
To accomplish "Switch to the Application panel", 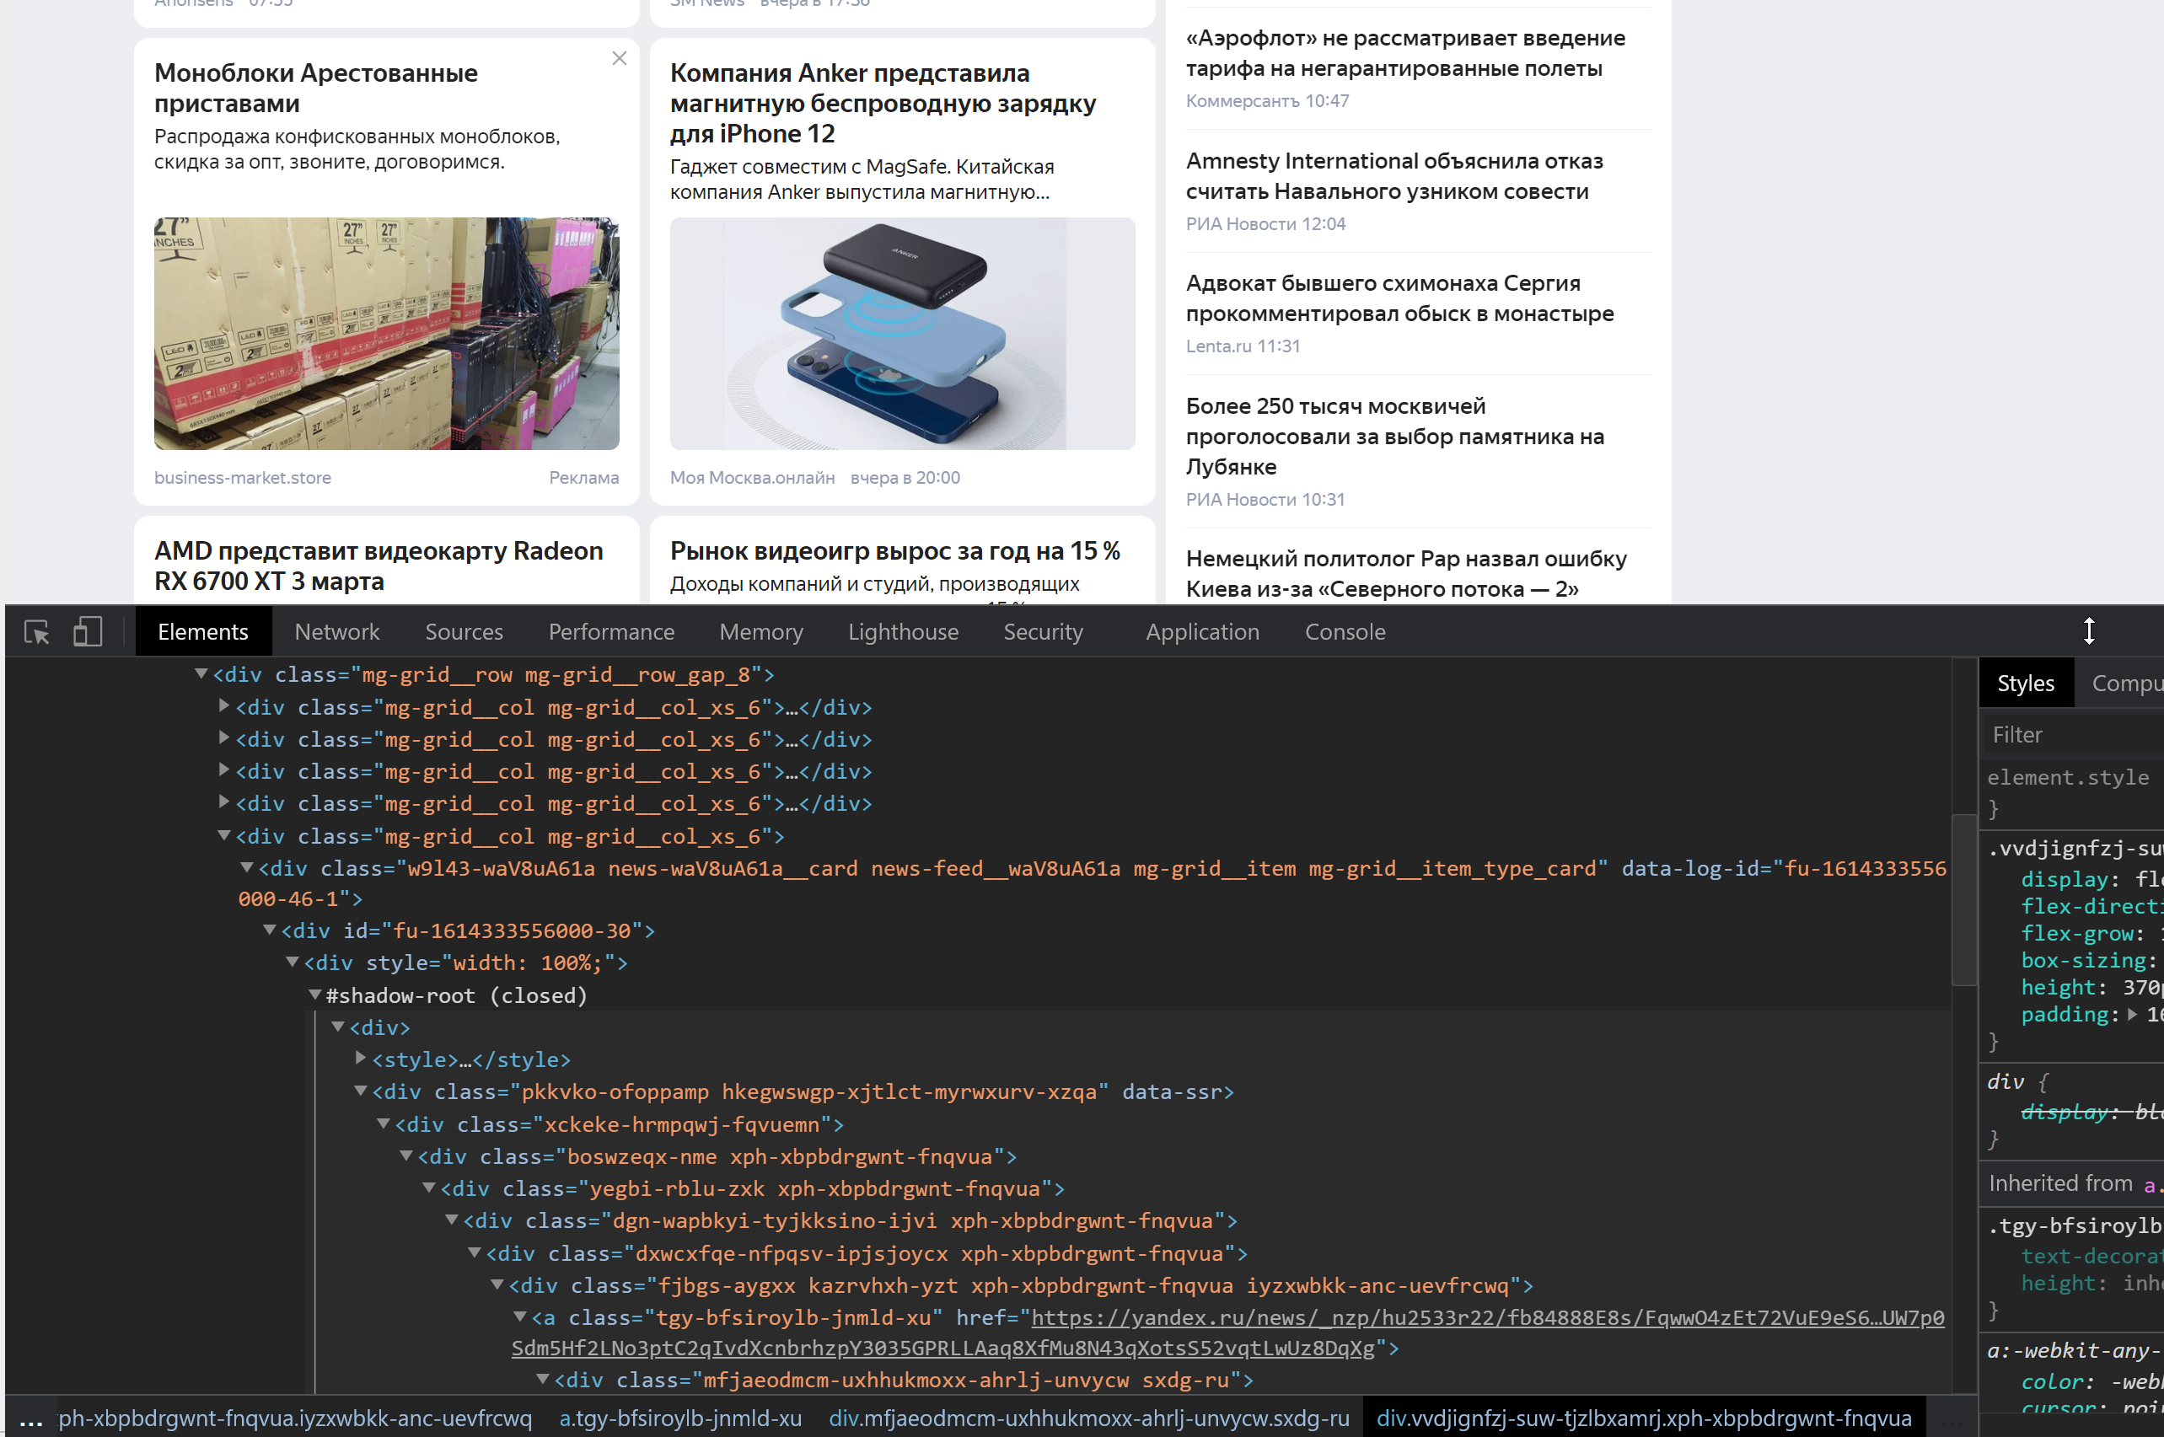I will point(1201,631).
